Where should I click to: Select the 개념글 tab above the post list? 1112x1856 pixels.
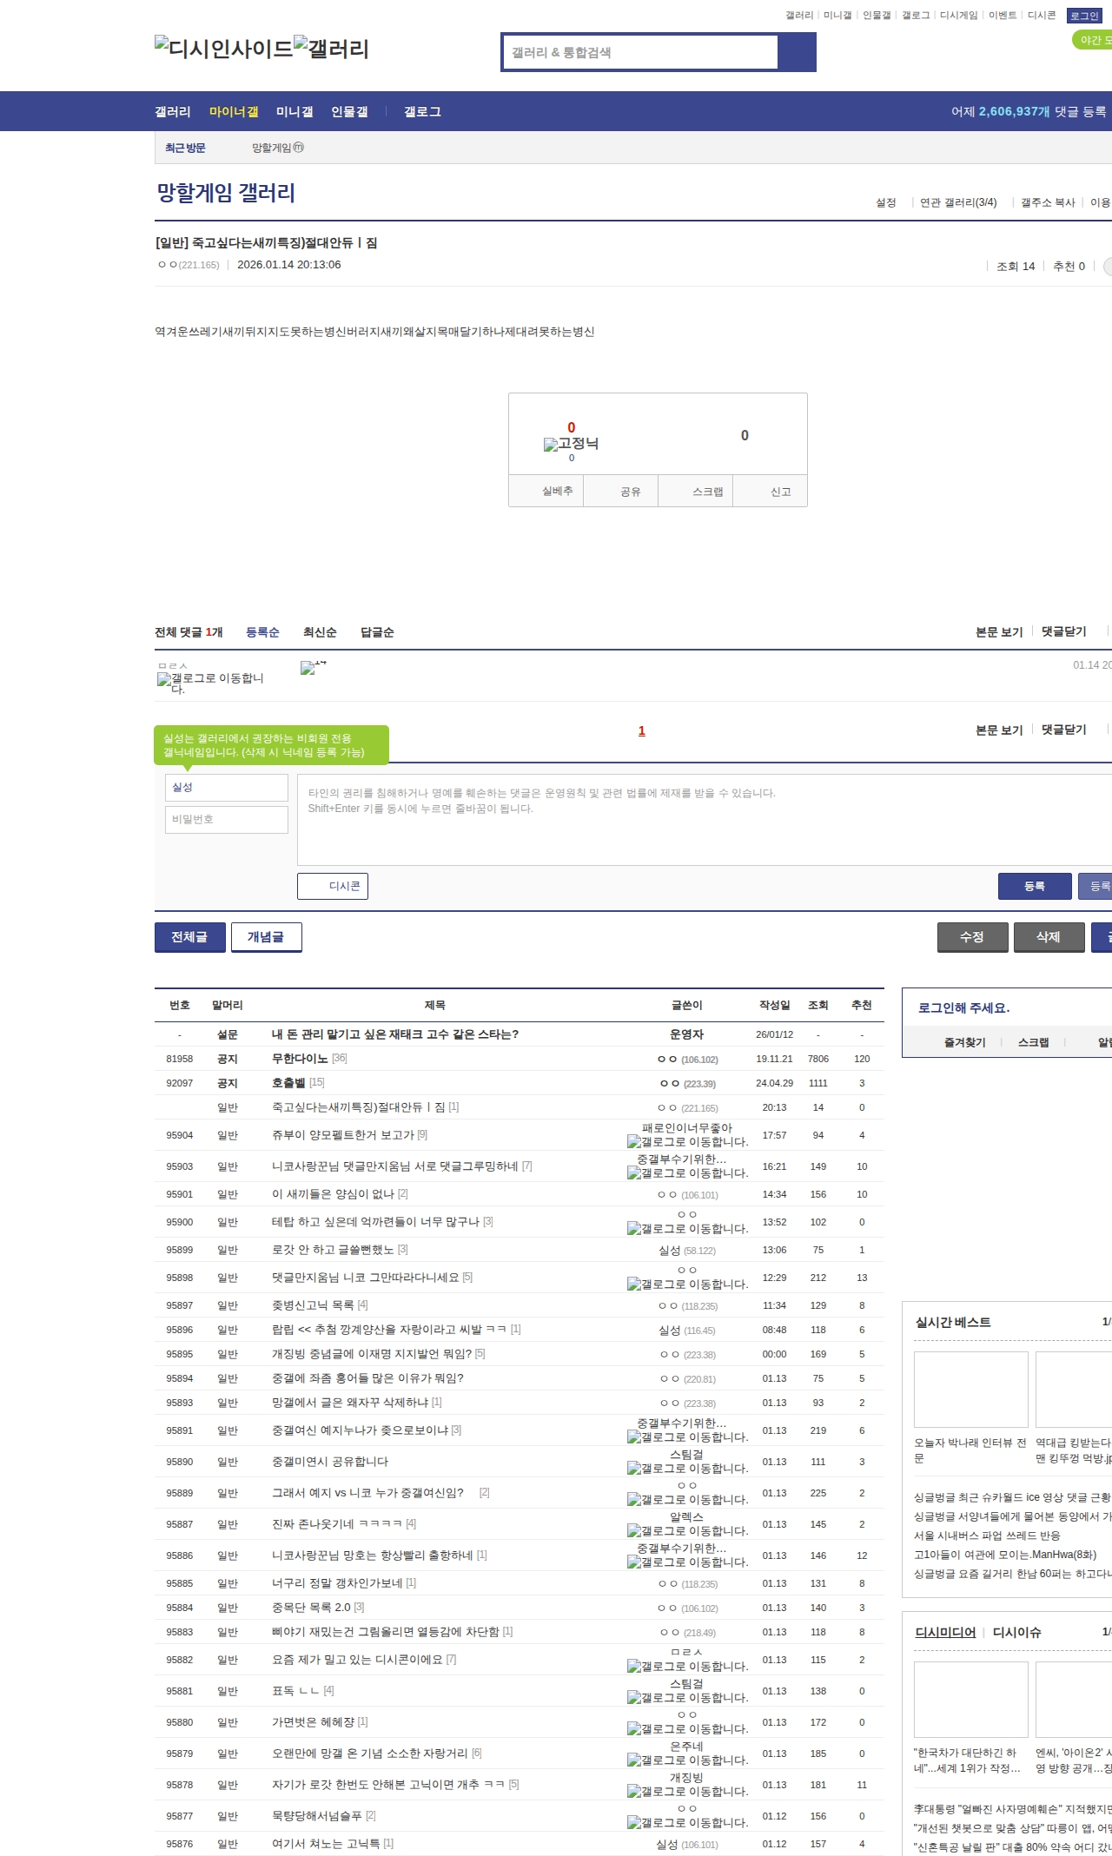266,937
